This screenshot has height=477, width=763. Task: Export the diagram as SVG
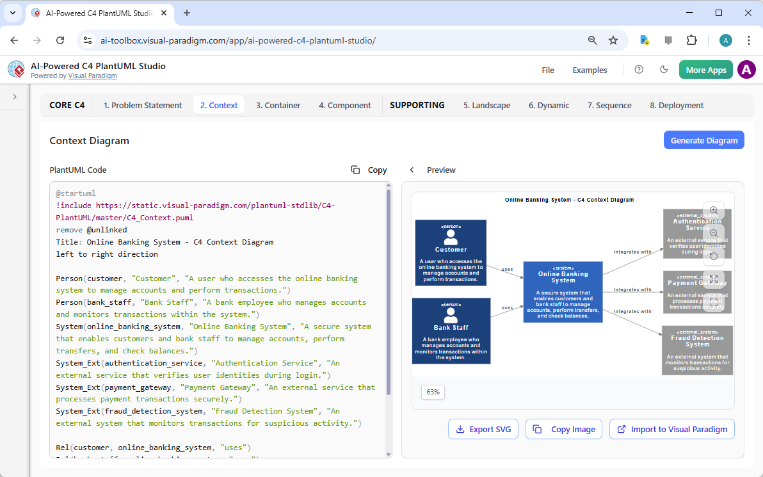click(x=483, y=429)
